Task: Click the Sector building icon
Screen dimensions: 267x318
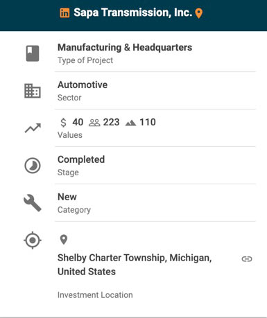Action: click(x=33, y=91)
